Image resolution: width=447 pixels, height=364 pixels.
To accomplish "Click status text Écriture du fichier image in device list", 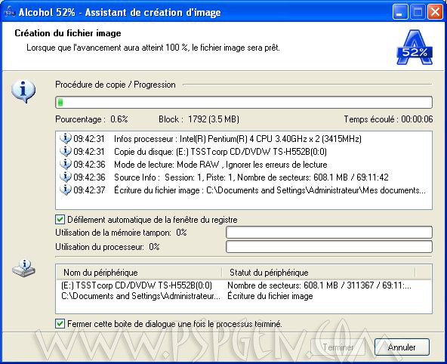I will pyautogui.click(x=270, y=296).
